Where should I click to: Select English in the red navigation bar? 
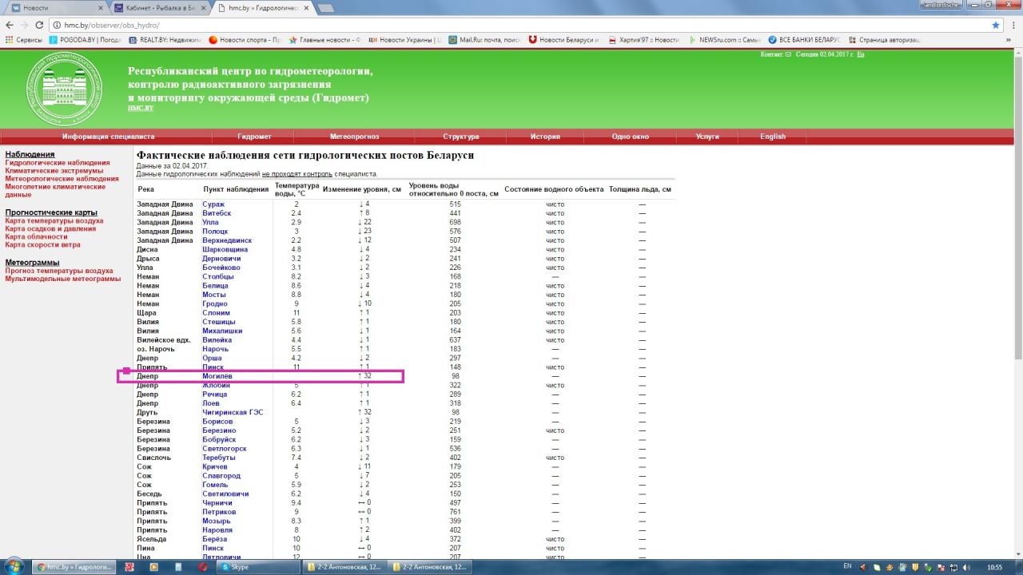point(772,137)
